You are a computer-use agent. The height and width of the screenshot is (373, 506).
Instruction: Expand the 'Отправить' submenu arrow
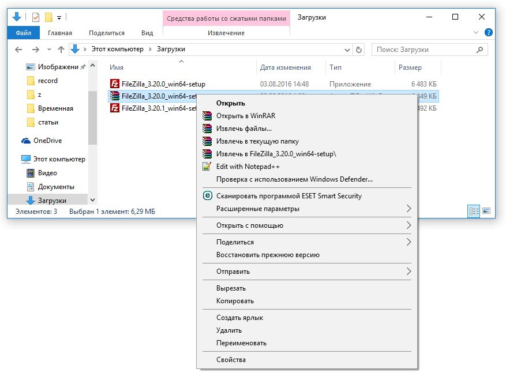(x=408, y=272)
